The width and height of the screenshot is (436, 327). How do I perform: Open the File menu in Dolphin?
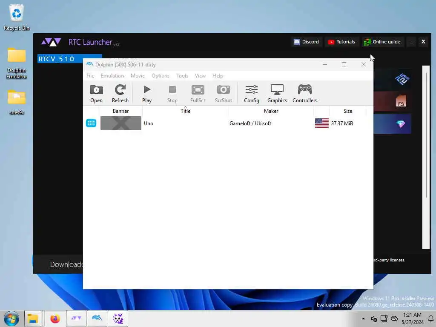(x=90, y=76)
